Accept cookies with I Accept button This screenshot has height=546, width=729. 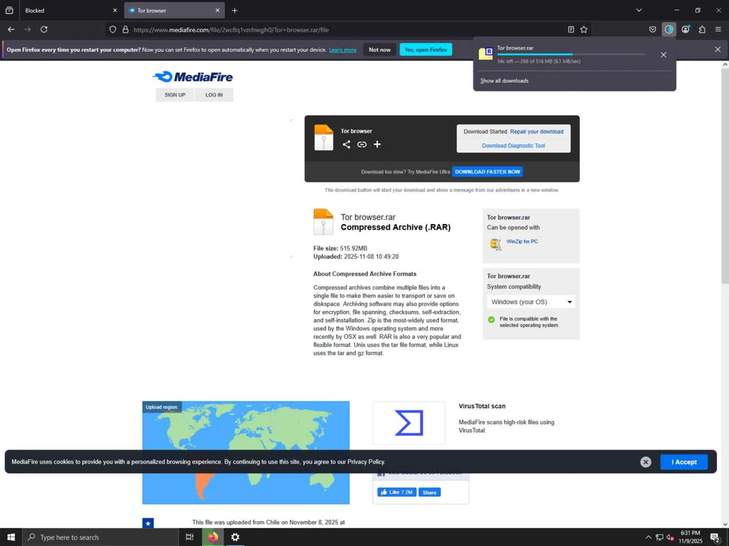pos(684,462)
